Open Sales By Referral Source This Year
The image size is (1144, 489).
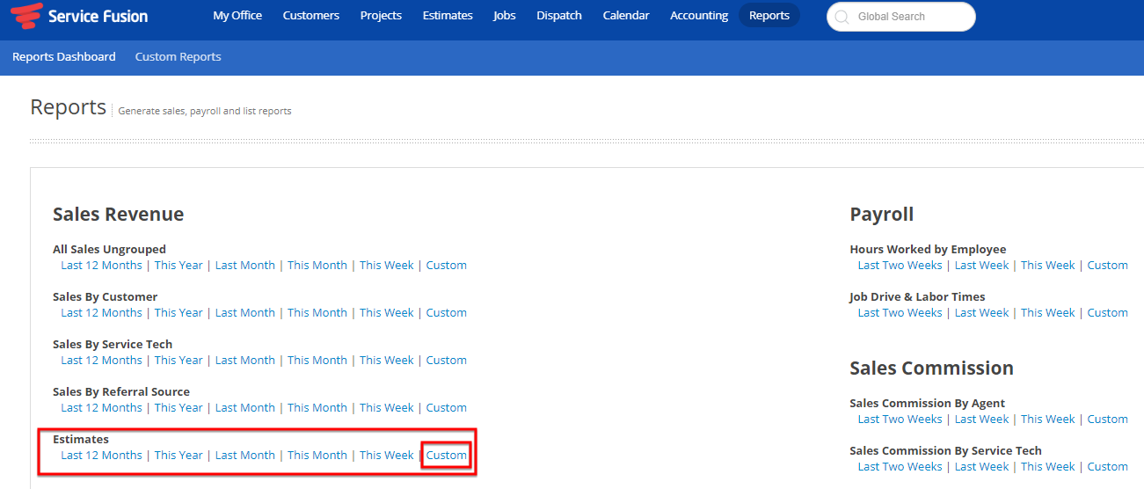(179, 408)
